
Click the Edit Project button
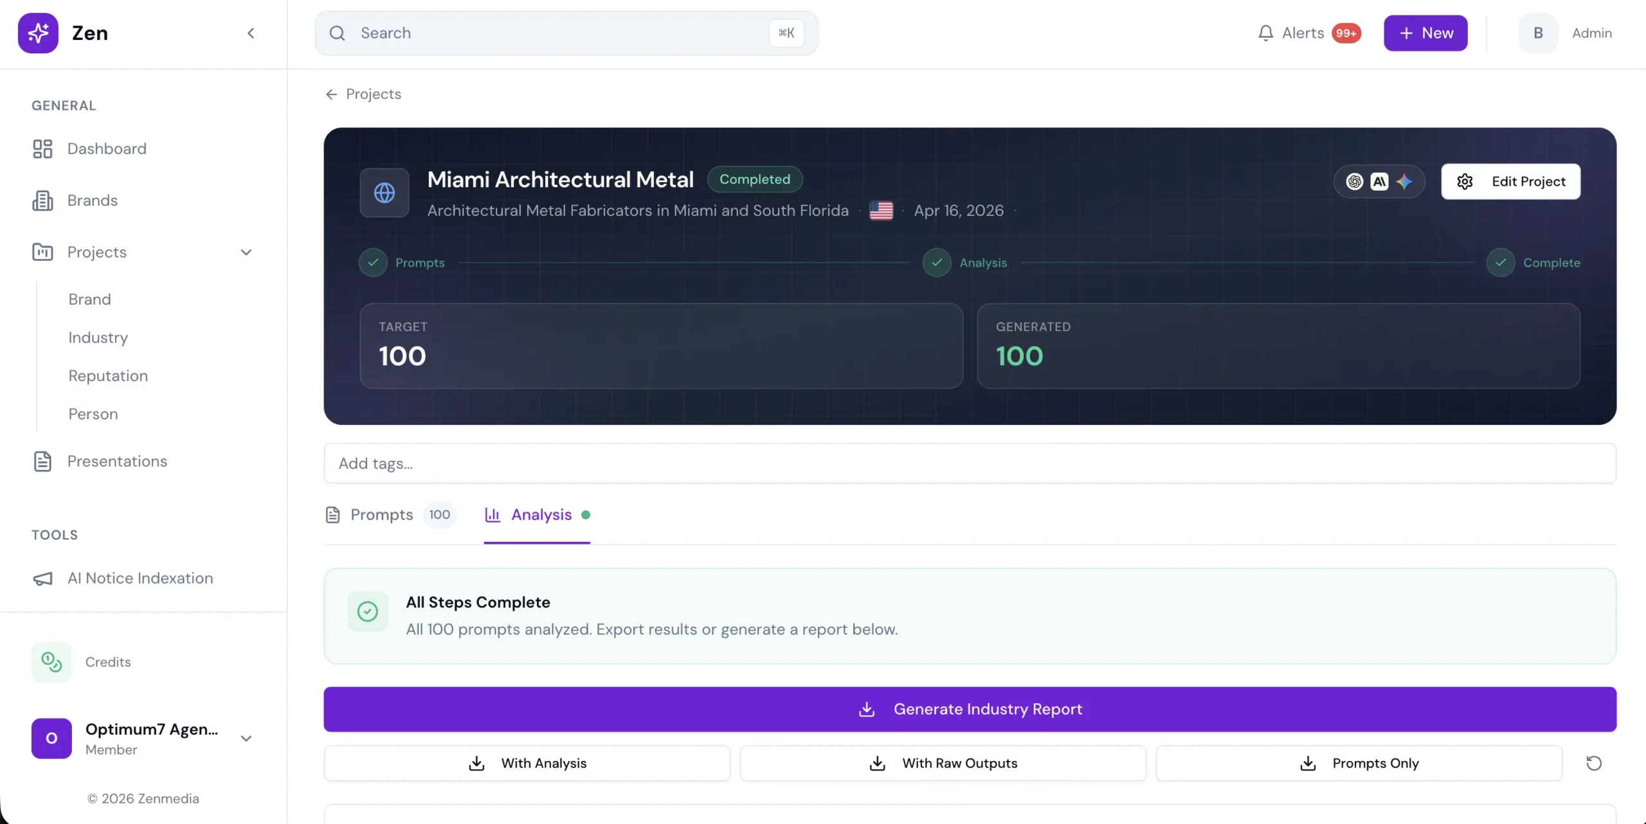(x=1510, y=182)
